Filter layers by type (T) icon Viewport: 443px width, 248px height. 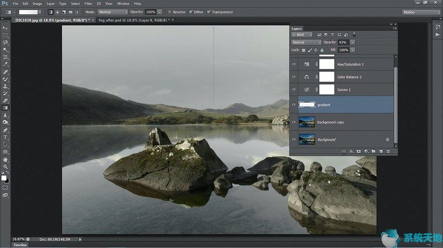333,35
